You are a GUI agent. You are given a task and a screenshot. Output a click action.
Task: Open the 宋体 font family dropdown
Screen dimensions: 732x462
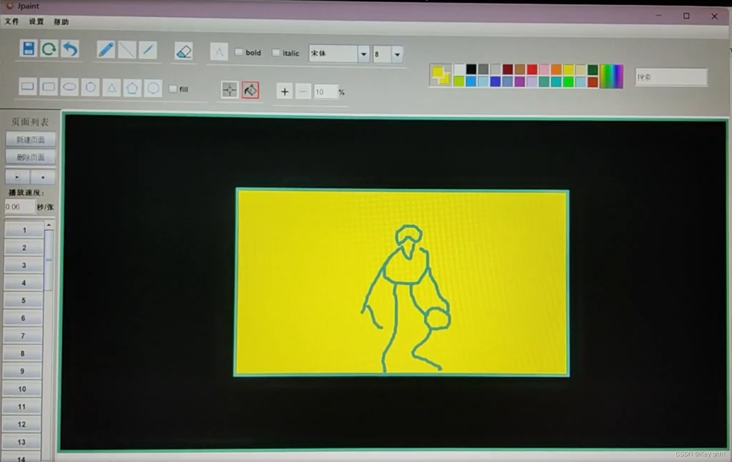tap(363, 54)
